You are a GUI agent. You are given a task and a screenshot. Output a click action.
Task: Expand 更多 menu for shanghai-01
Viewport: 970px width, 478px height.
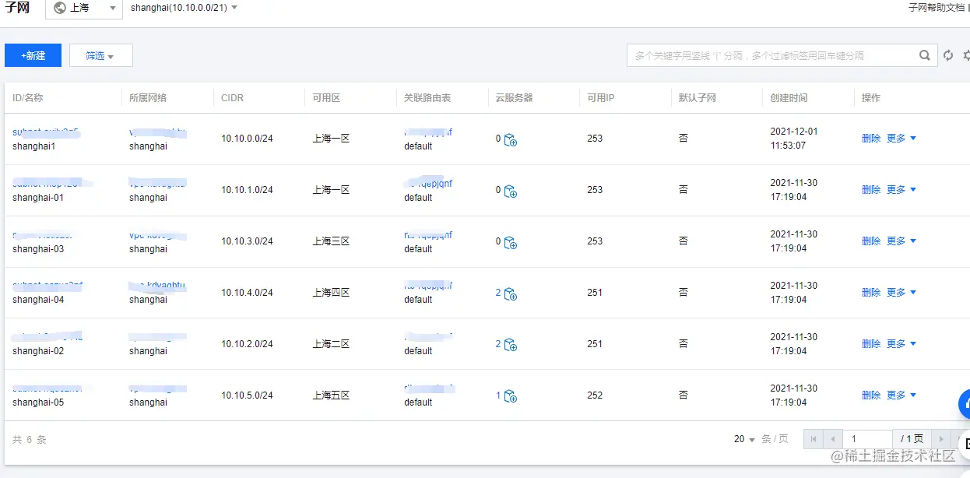(901, 190)
